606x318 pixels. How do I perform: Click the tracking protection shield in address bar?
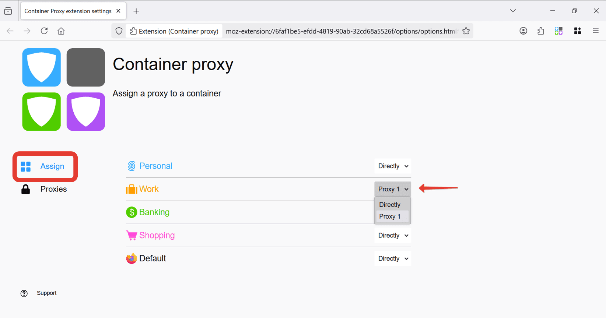(119, 31)
